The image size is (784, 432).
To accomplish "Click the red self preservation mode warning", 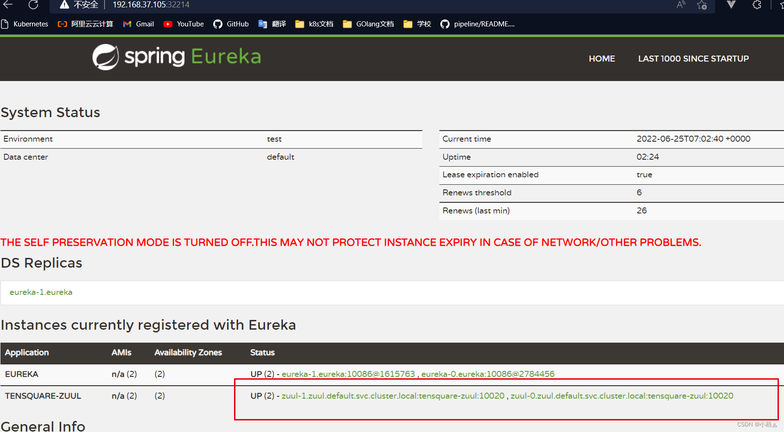I will (x=351, y=243).
